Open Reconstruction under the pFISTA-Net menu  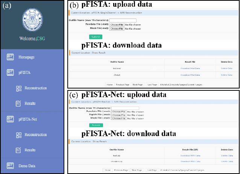point(36,135)
